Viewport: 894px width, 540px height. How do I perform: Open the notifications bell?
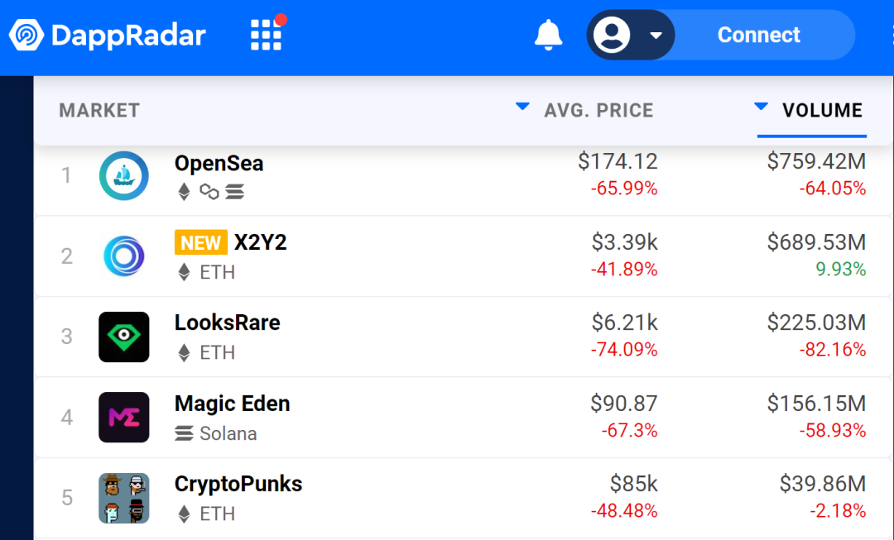pyautogui.click(x=548, y=35)
